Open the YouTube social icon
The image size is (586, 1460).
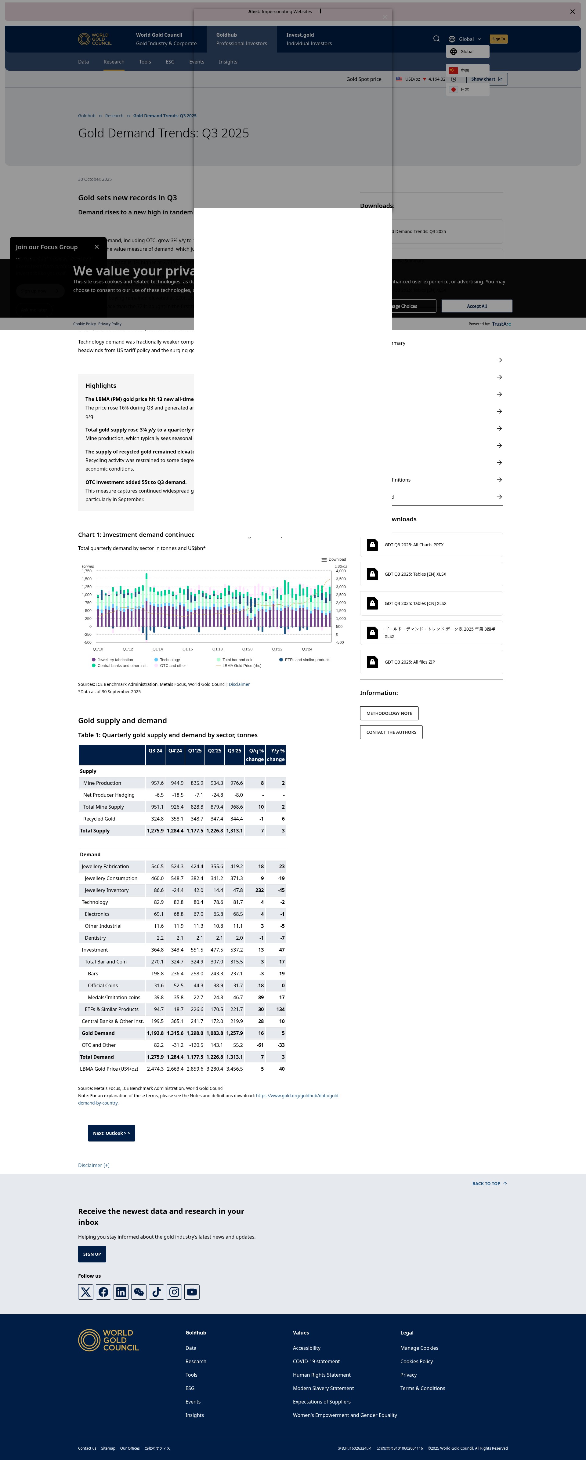pyautogui.click(x=192, y=1292)
